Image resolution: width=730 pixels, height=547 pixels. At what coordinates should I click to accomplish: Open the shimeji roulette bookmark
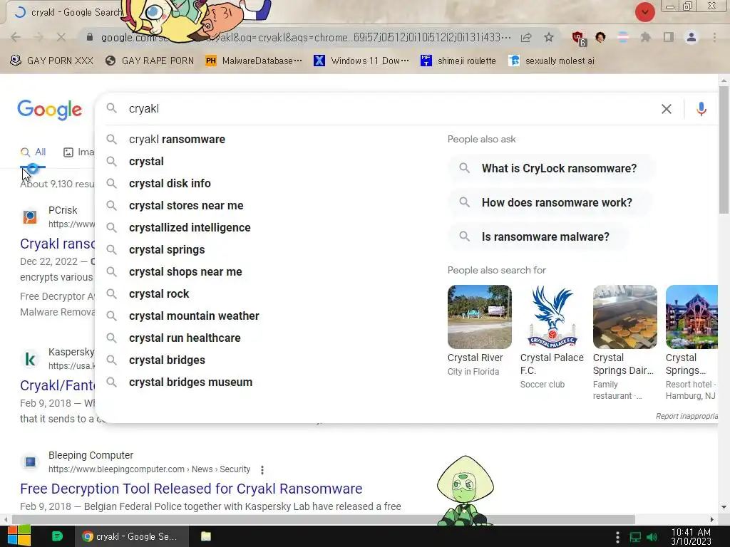click(x=458, y=61)
